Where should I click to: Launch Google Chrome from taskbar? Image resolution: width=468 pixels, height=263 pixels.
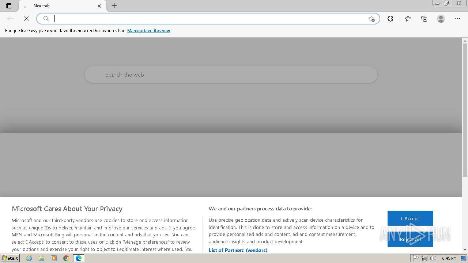point(66,258)
